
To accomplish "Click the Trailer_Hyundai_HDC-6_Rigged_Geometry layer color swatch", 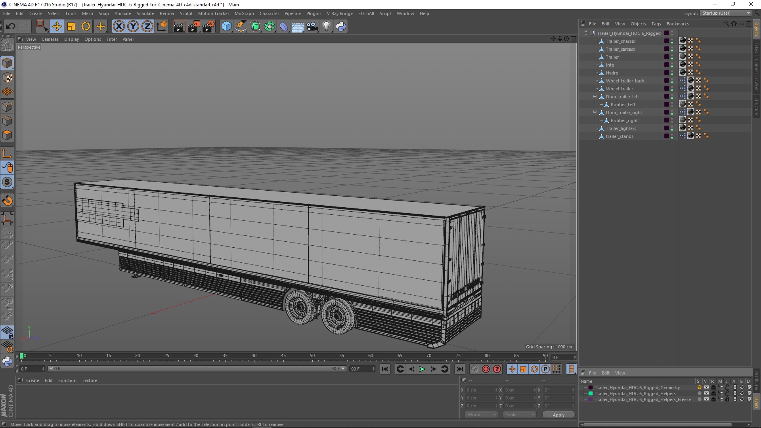I will point(591,388).
